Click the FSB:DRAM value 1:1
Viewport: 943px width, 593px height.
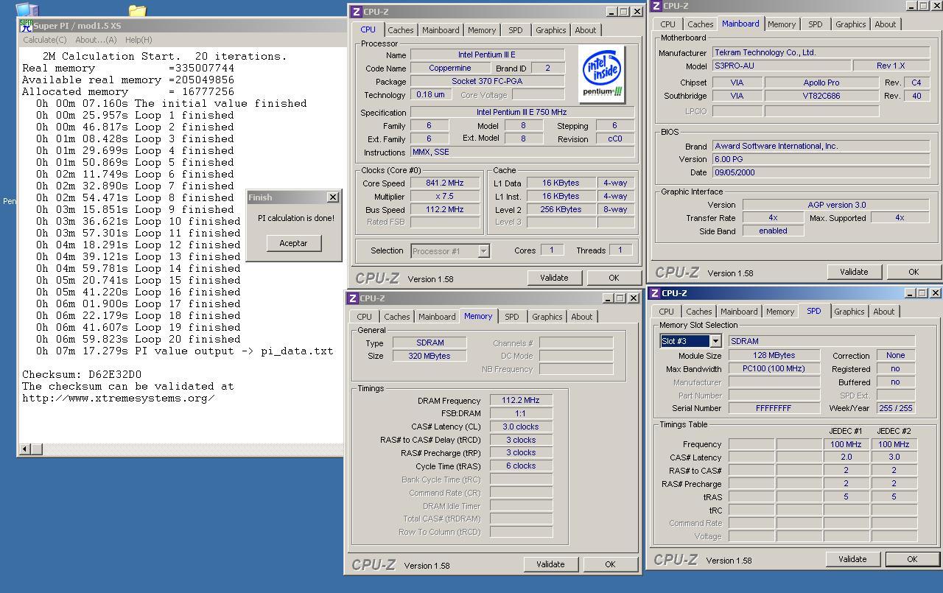tap(521, 414)
